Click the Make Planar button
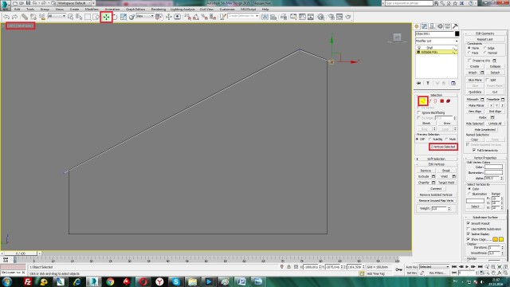This screenshot has height=287, width=510. [477, 105]
